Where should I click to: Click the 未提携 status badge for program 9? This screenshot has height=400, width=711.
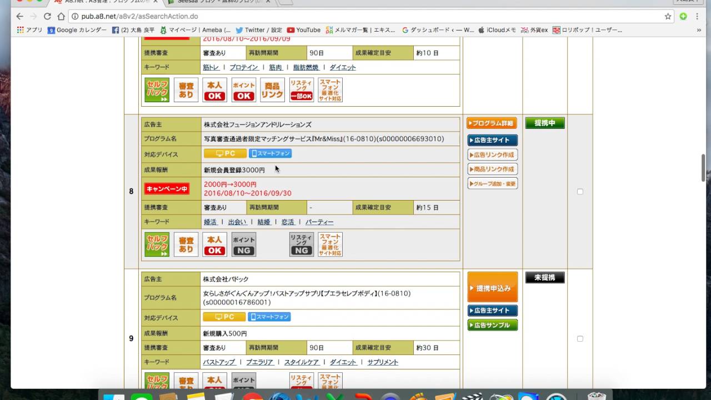pos(545,278)
